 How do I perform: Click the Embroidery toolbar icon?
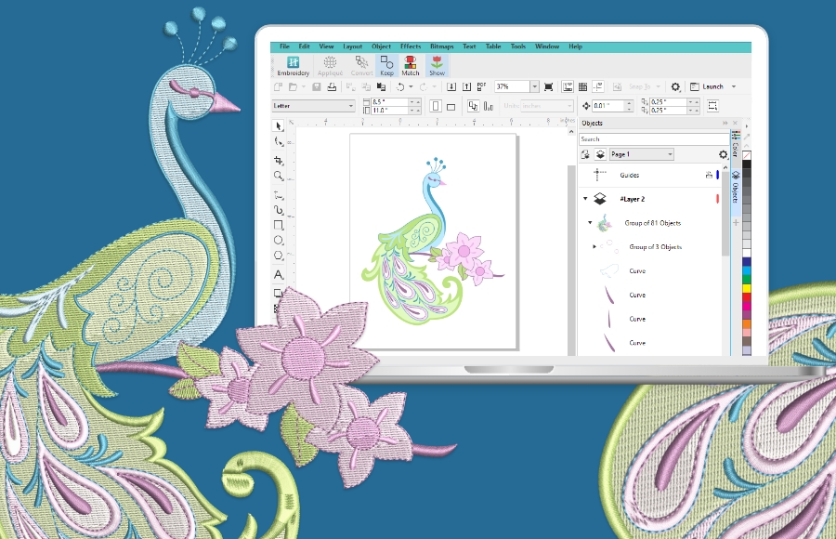[294, 66]
